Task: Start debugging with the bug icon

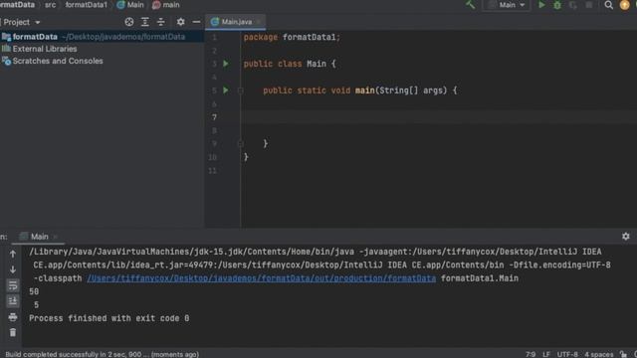Action: [557, 5]
